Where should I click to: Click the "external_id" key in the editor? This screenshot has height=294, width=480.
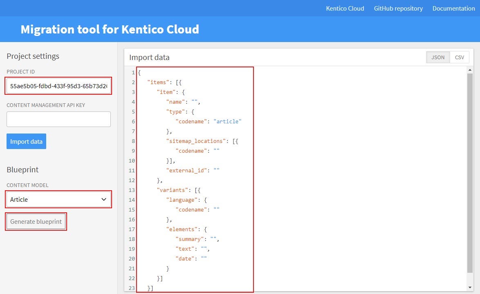tap(187, 170)
